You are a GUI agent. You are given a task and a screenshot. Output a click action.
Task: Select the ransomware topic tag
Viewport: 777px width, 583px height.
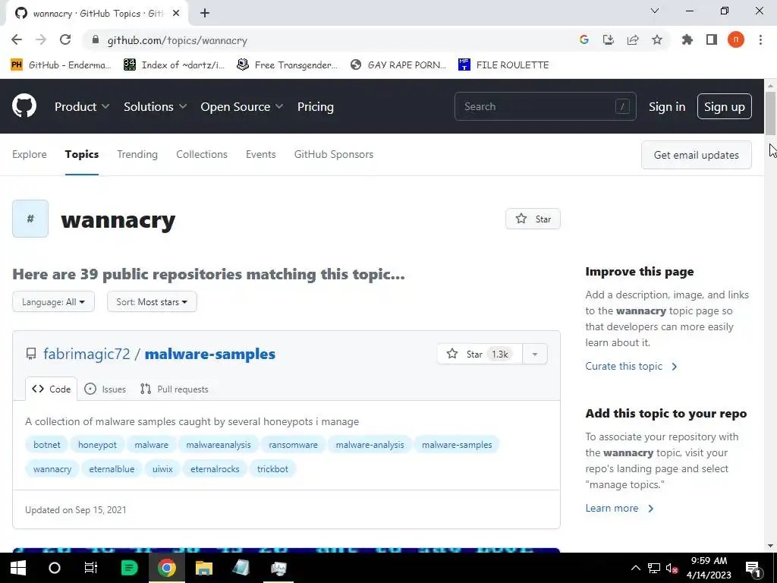pyautogui.click(x=293, y=445)
